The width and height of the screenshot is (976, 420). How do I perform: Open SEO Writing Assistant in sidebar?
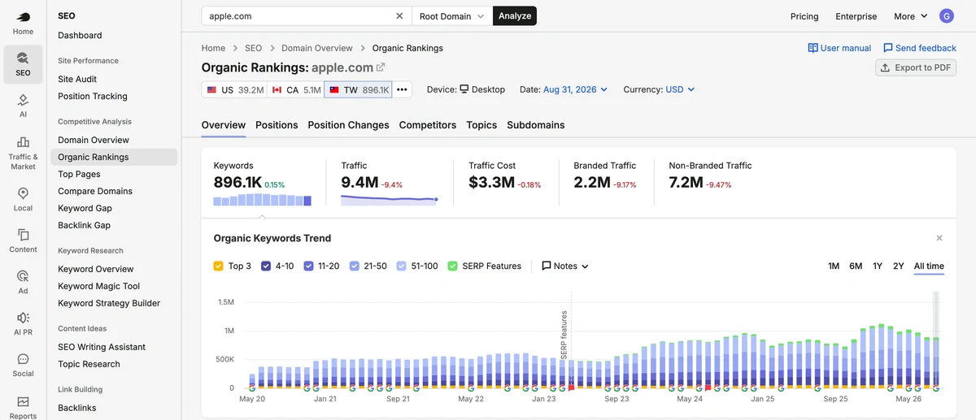click(102, 347)
